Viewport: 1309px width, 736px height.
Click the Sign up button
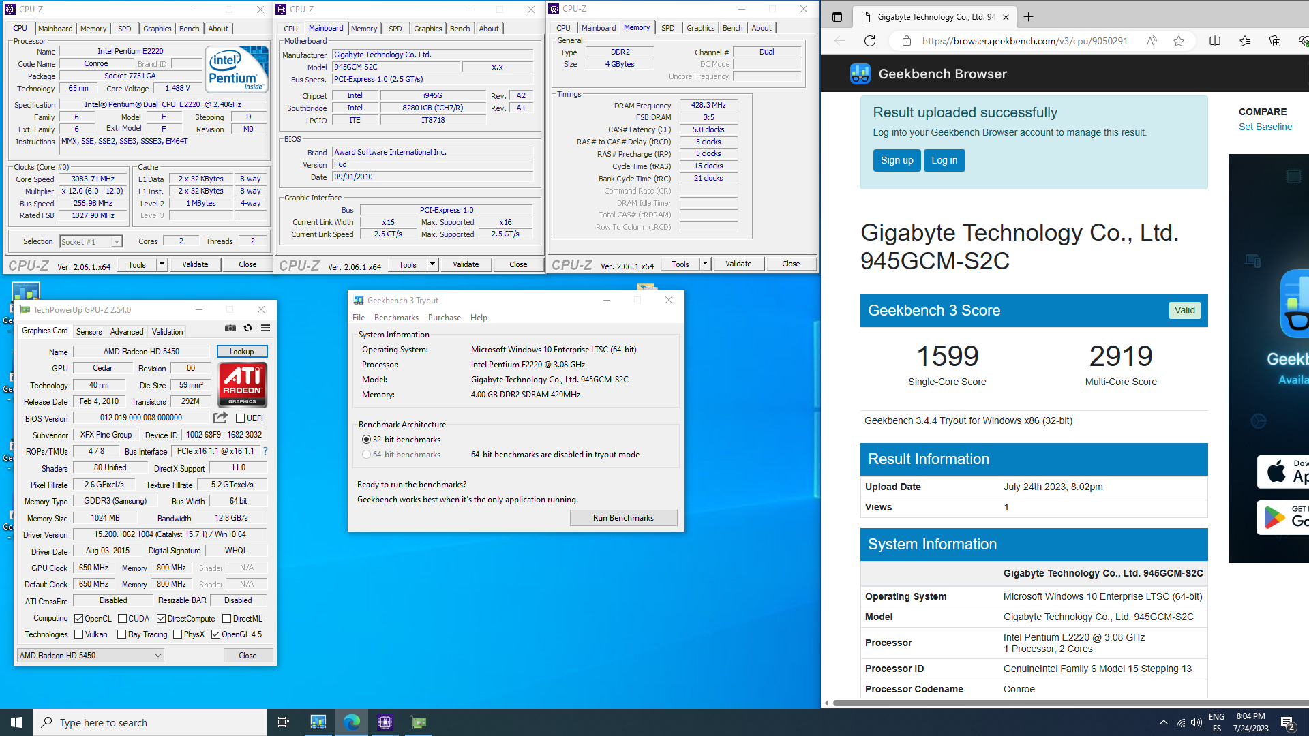pyautogui.click(x=897, y=161)
